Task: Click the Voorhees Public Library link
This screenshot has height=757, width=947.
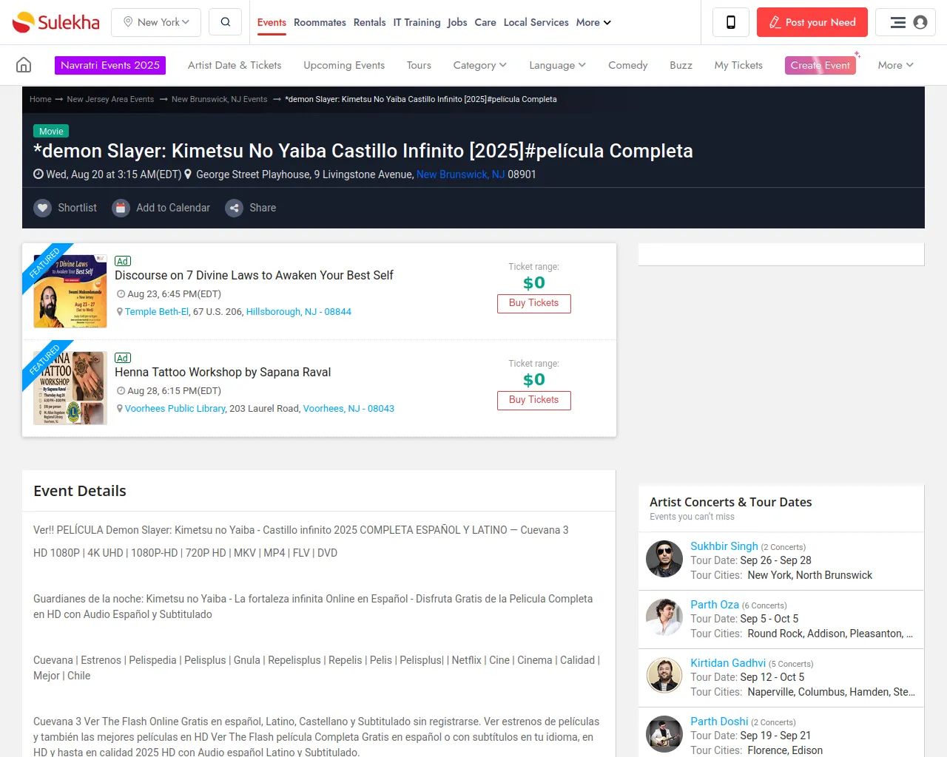Action: point(175,409)
